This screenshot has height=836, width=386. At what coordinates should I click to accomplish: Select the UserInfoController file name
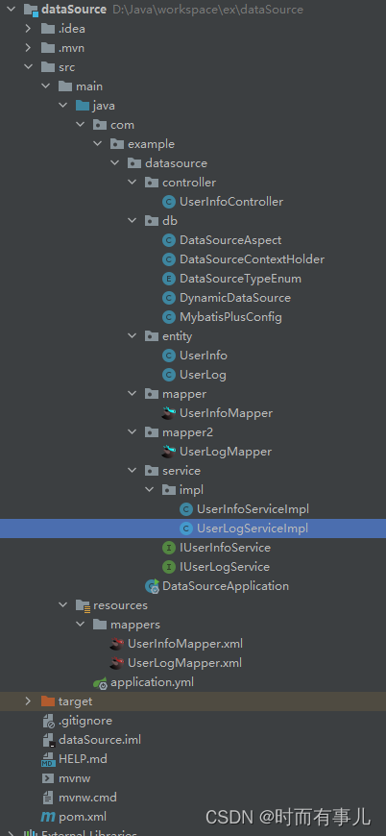[x=231, y=202]
